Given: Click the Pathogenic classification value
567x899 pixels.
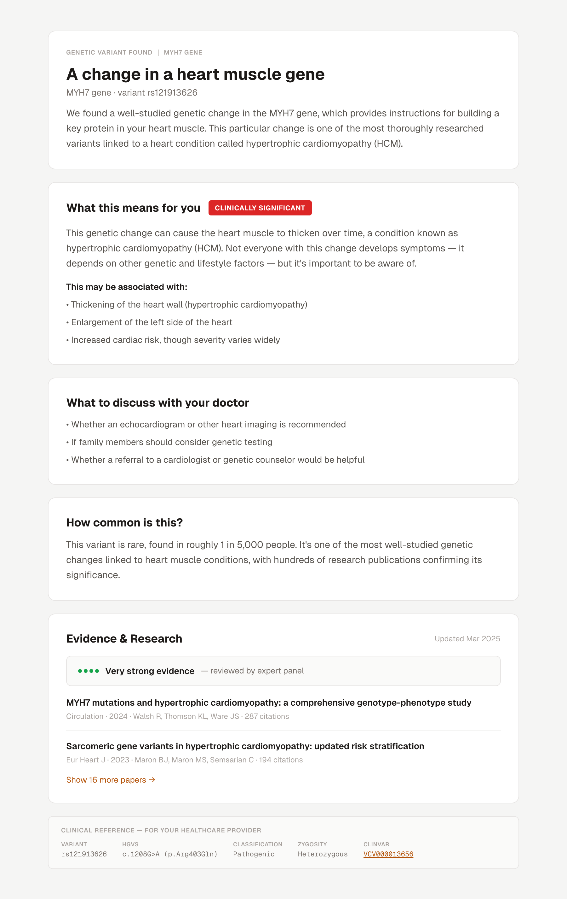Looking at the screenshot, I should click(254, 854).
